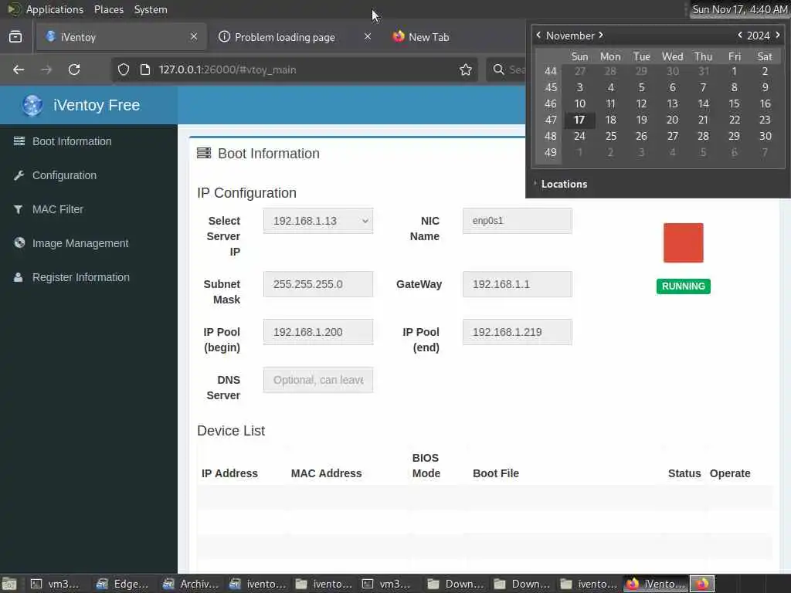Viewport: 791px width, 593px height.
Task: Click the shield tracking protection icon
Action: (x=123, y=69)
